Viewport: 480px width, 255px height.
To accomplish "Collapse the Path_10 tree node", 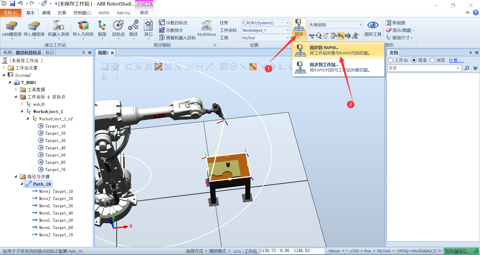I will click(x=22, y=184).
